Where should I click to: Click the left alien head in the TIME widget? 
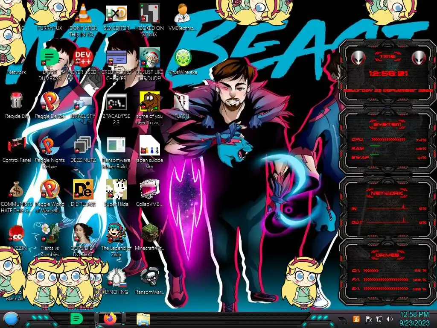358,58
